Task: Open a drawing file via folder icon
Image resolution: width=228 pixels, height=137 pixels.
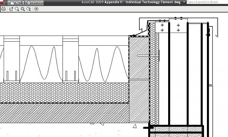Action: [x=18, y=3]
